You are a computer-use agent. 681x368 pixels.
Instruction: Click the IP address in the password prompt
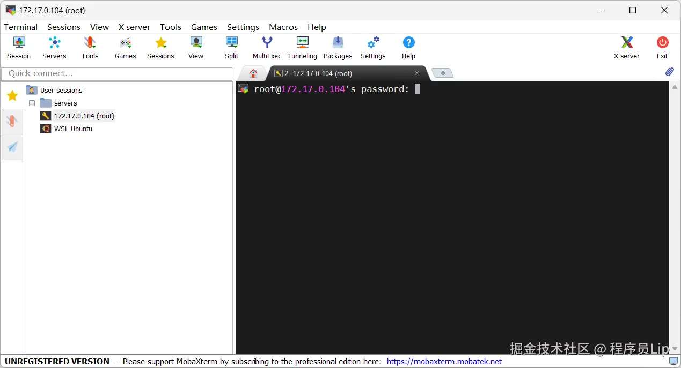[x=313, y=89]
